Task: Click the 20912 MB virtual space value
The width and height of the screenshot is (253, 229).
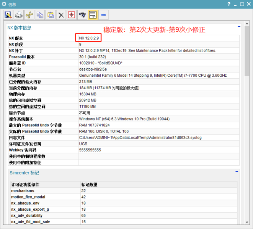Action: pyautogui.click(x=88, y=100)
